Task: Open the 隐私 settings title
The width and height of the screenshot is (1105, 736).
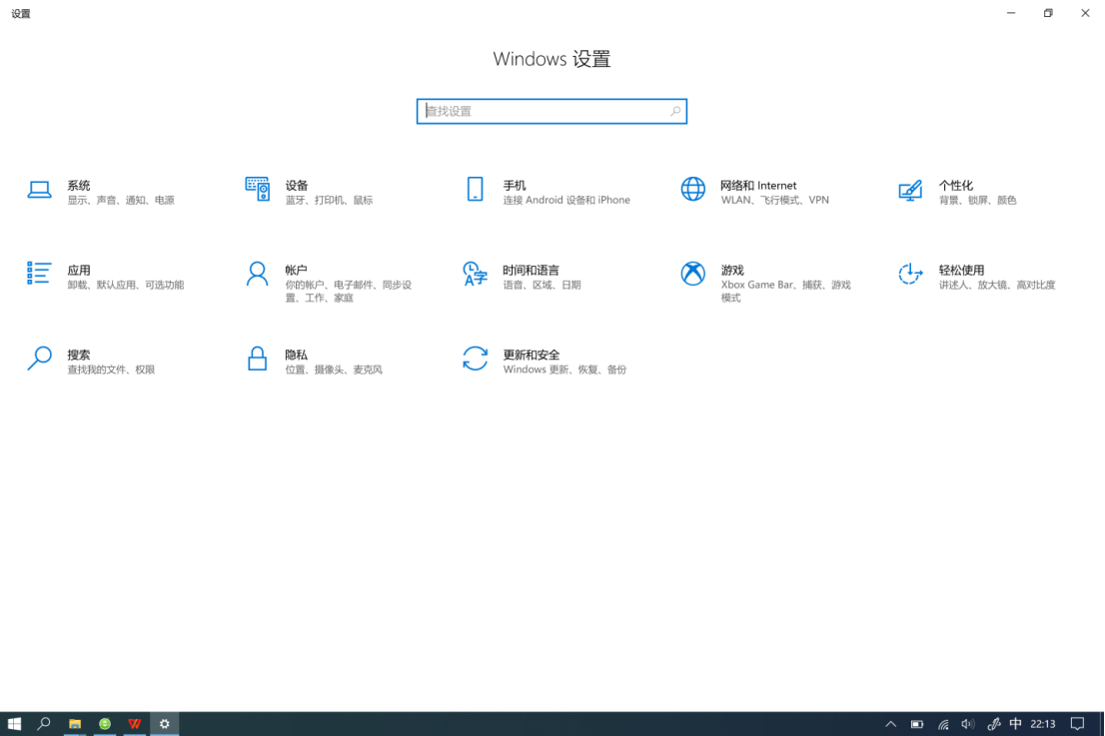Action: 297,355
